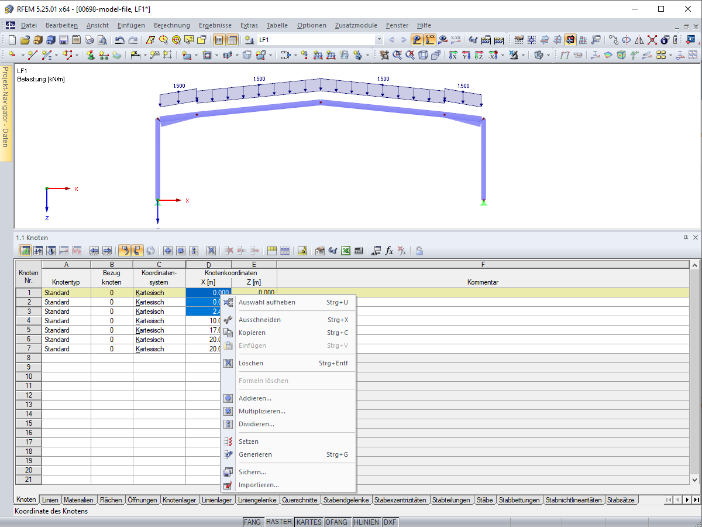702x527 pixels.
Task: Choose Generieren from the context menu
Action: pyautogui.click(x=288, y=454)
